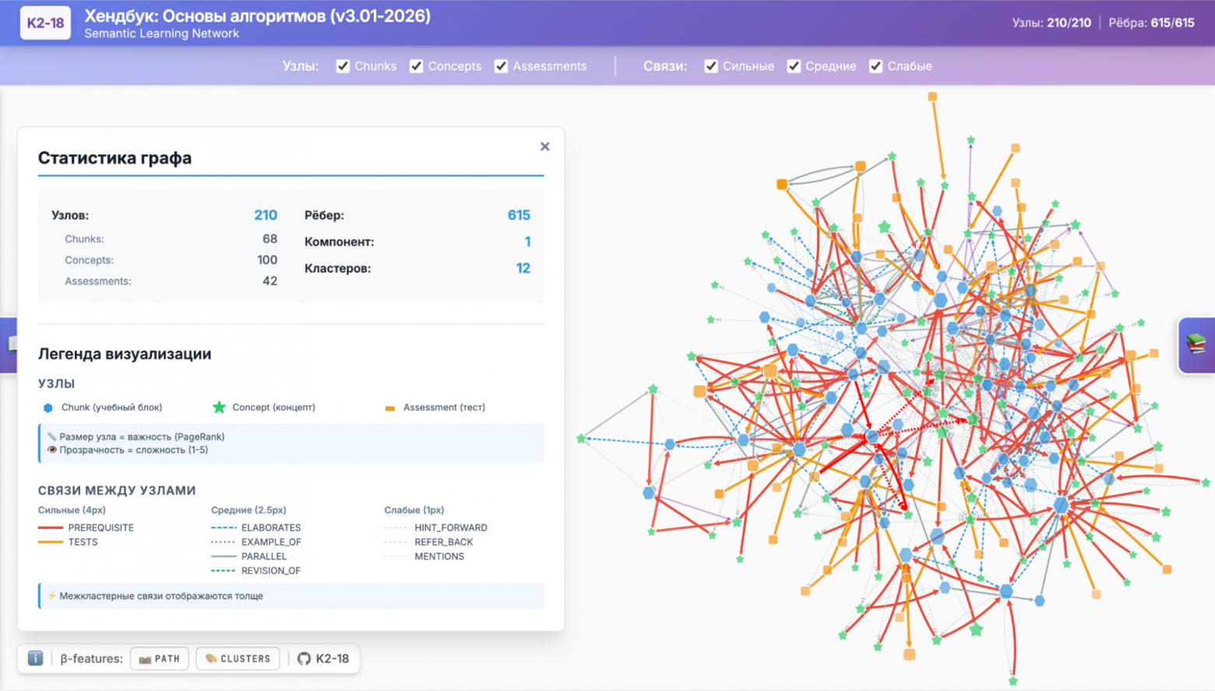Click the gray PARALLEL line swatch

pos(224,556)
